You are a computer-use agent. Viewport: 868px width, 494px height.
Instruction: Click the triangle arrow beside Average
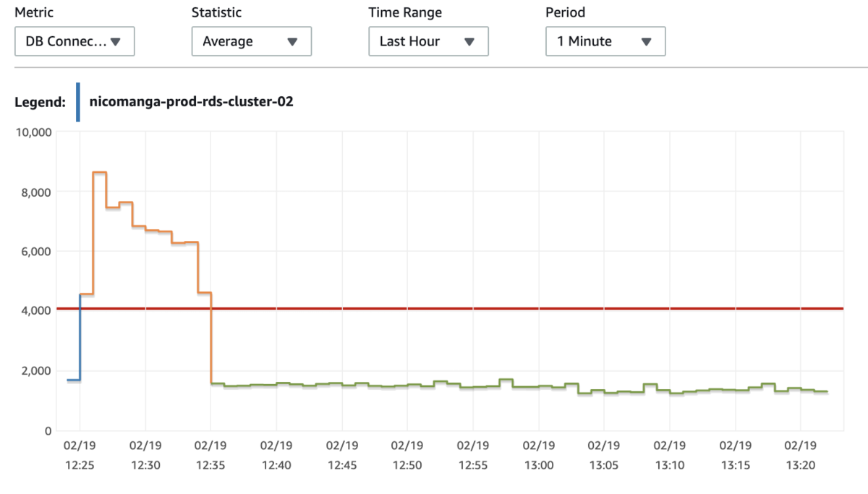click(292, 42)
